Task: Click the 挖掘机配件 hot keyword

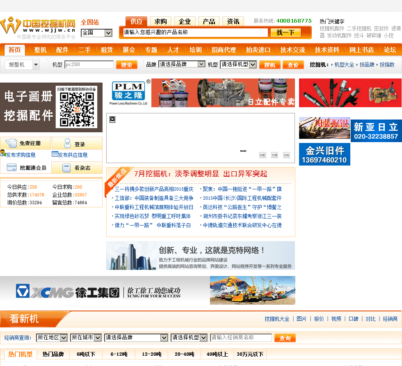Action: pos(332,28)
